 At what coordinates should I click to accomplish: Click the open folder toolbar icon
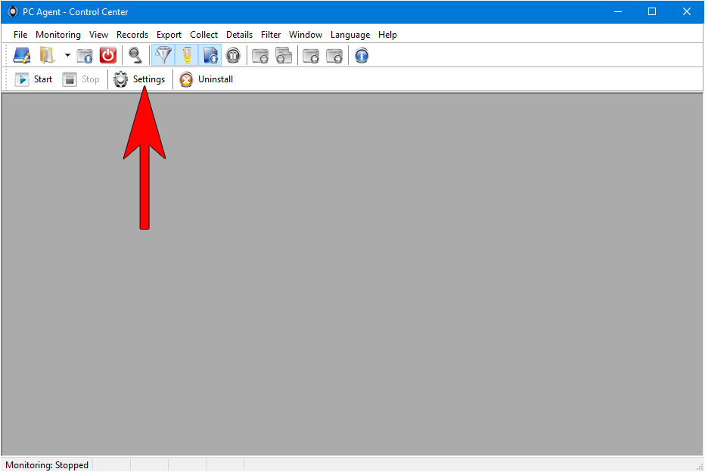[x=47, y=55]
